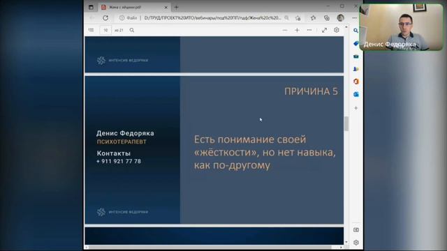Open more PDF toolbar options
This screenshot has width=447, height=251.
click(309, 30)
